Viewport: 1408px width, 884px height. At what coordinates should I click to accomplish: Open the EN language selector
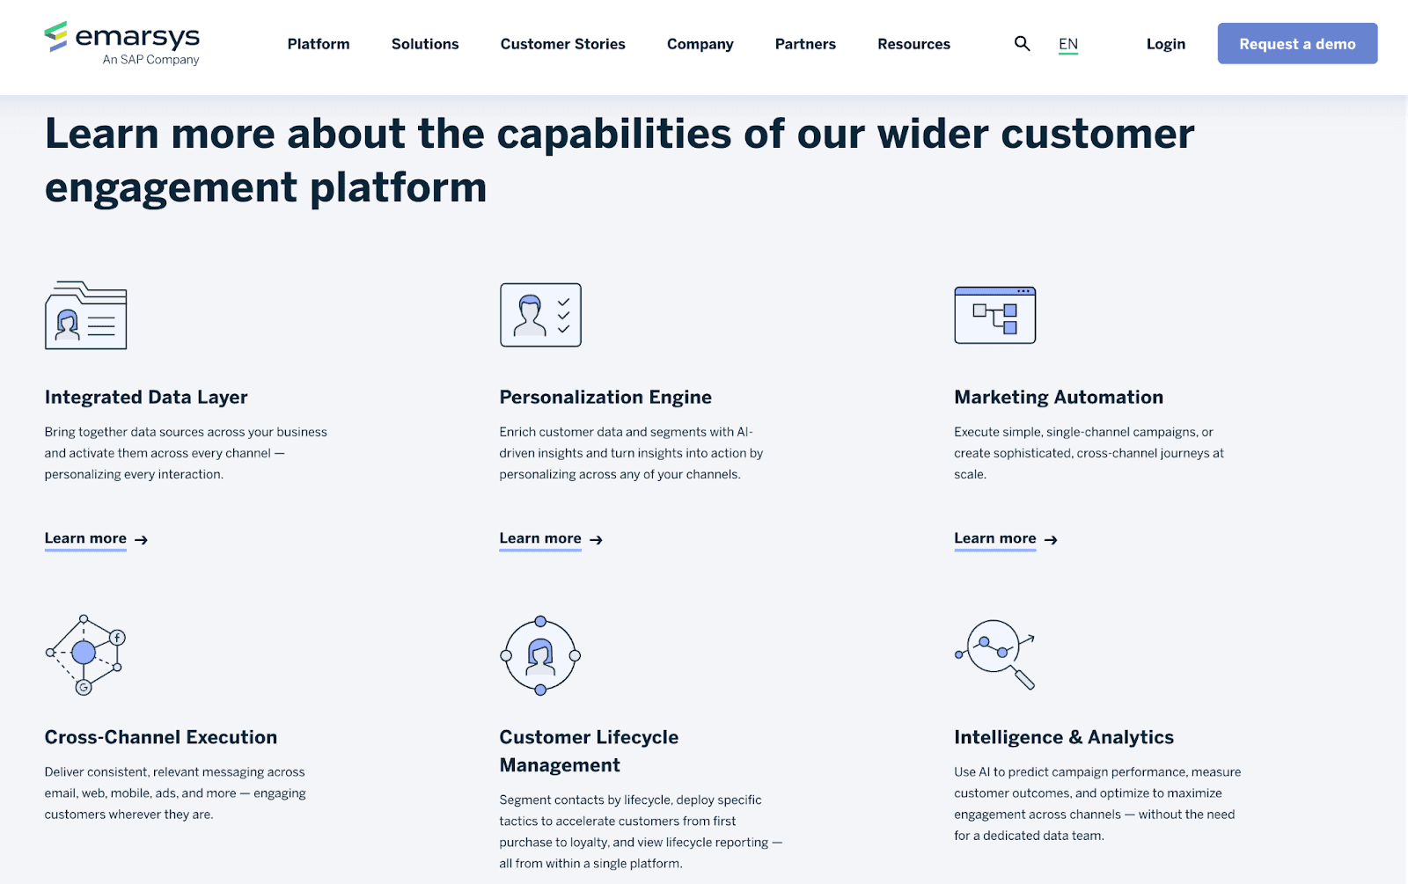[x=1068, y=43]
